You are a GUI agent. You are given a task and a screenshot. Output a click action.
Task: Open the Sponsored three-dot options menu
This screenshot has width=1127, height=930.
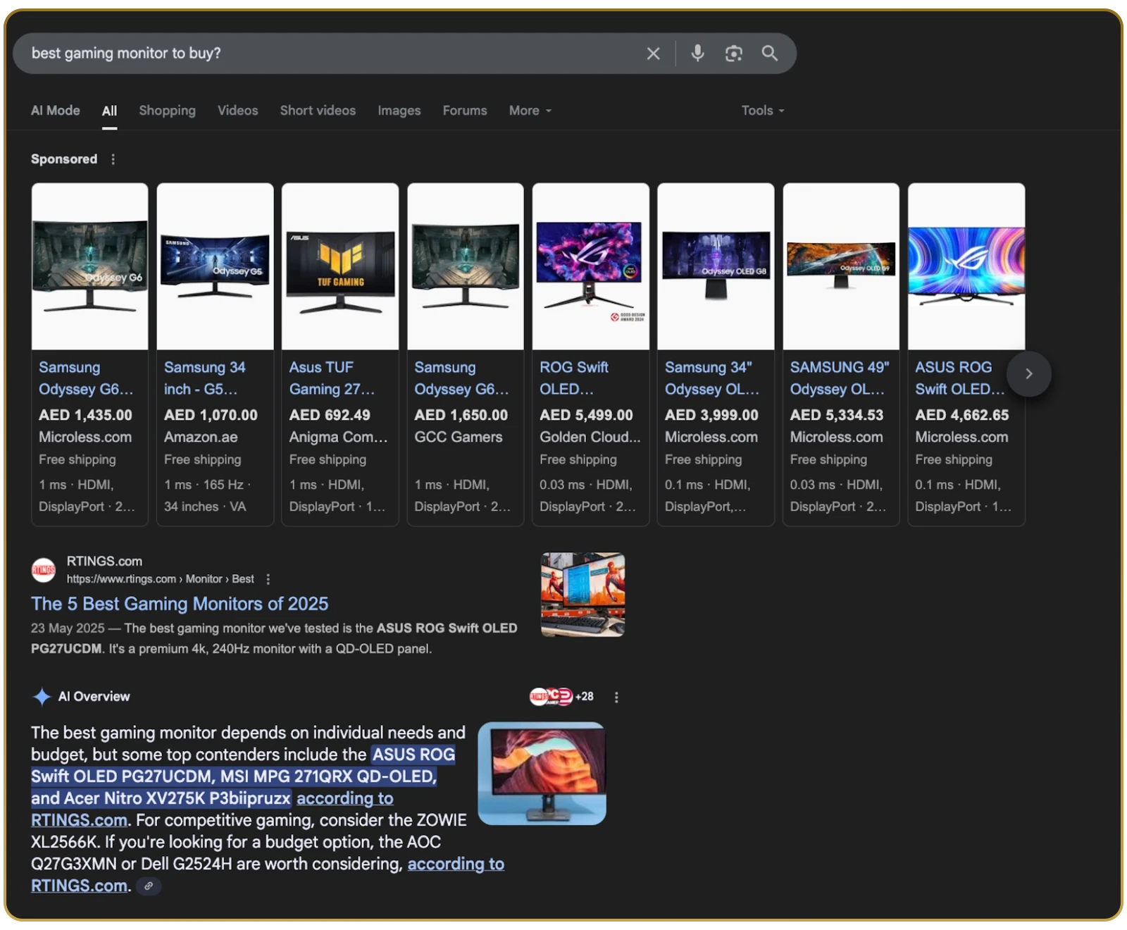[113, 159]
